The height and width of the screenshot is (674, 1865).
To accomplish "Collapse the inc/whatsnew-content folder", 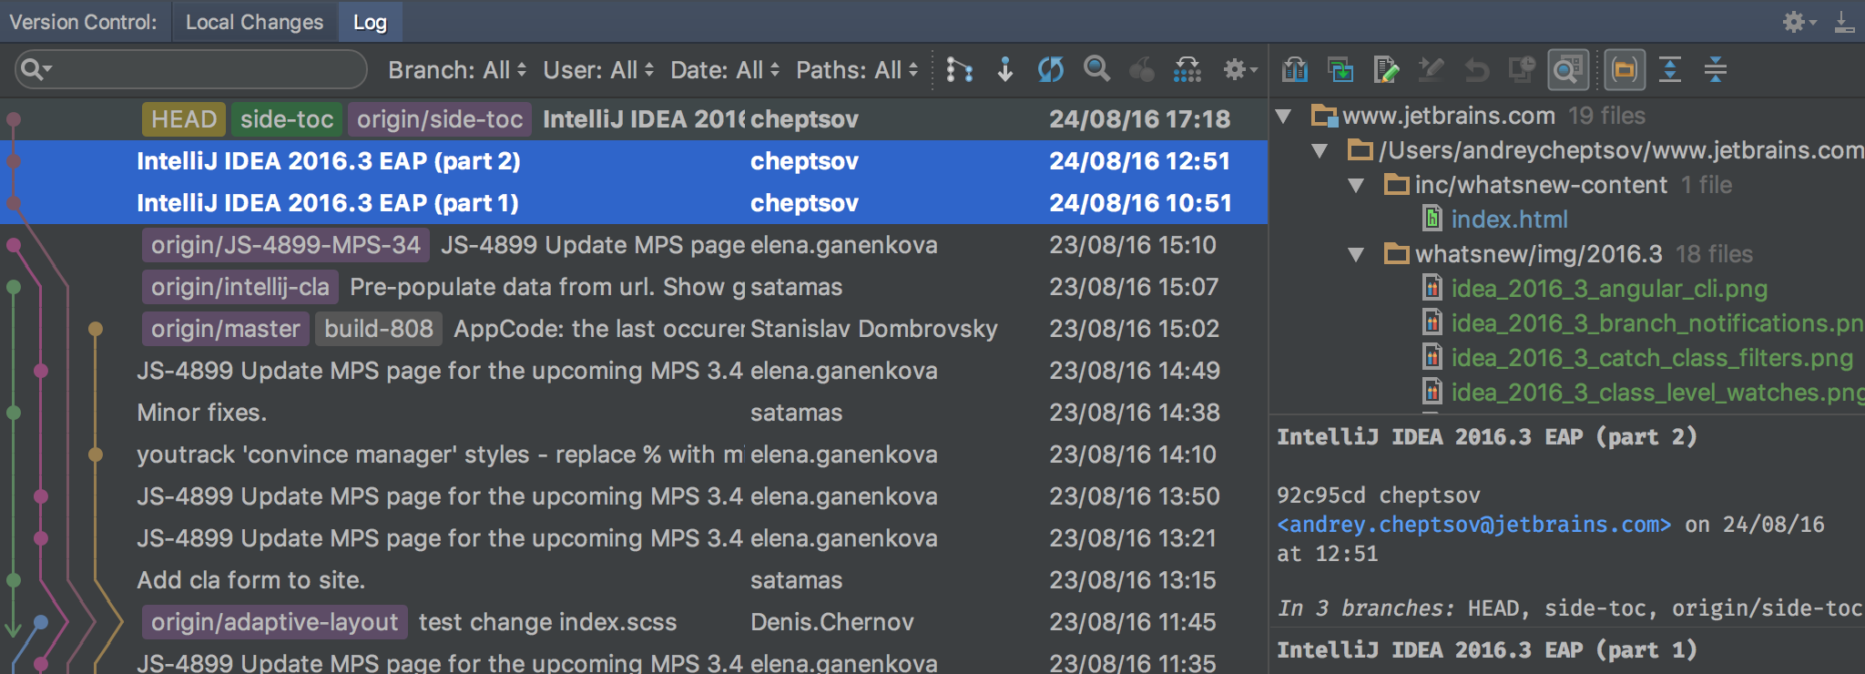I will (x=1356, y=186).
